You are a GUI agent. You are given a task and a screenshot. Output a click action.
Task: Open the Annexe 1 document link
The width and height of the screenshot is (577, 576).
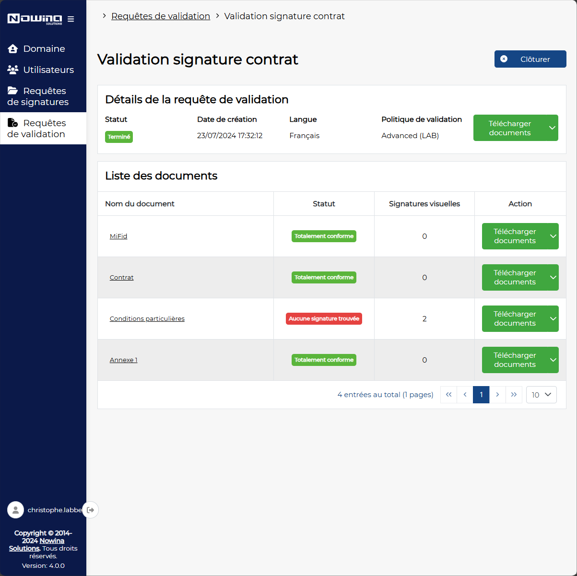click(x=123, y=360)
